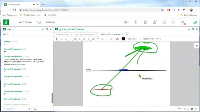
Task: Pick the eraser tool
Action: (x=98, y=39)
